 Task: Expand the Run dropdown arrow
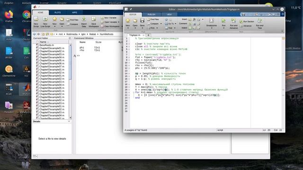pos(223,28)
